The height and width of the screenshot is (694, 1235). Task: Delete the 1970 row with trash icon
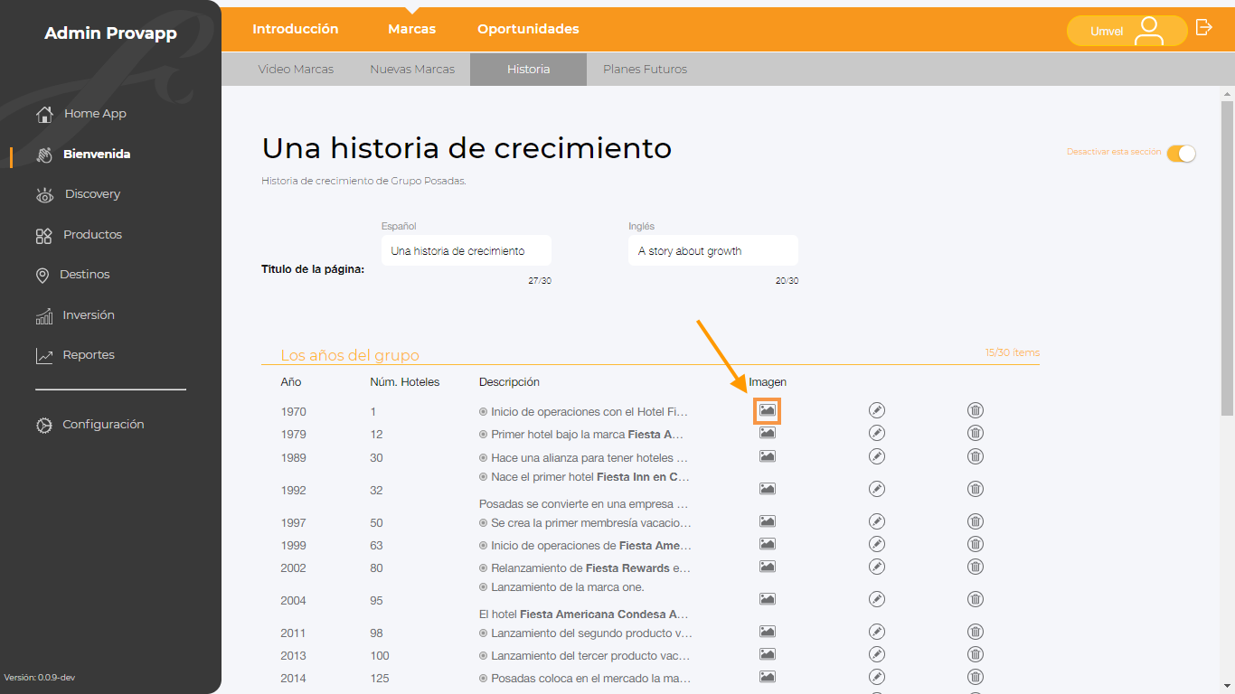click(x=976, y=410)
